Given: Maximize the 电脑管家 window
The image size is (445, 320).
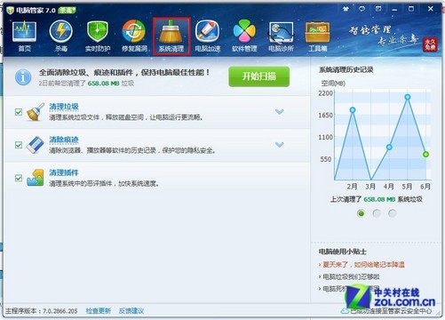Looking at the screenshot, I should [x=411, y=9].
